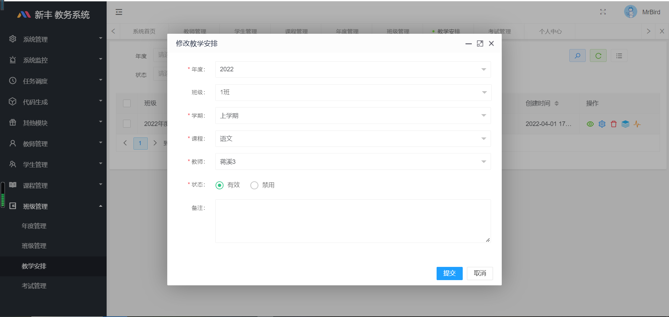Screen dimensions: 669x317
Task: Click the 系统监控 alarm icon
Action: point(13,60)
